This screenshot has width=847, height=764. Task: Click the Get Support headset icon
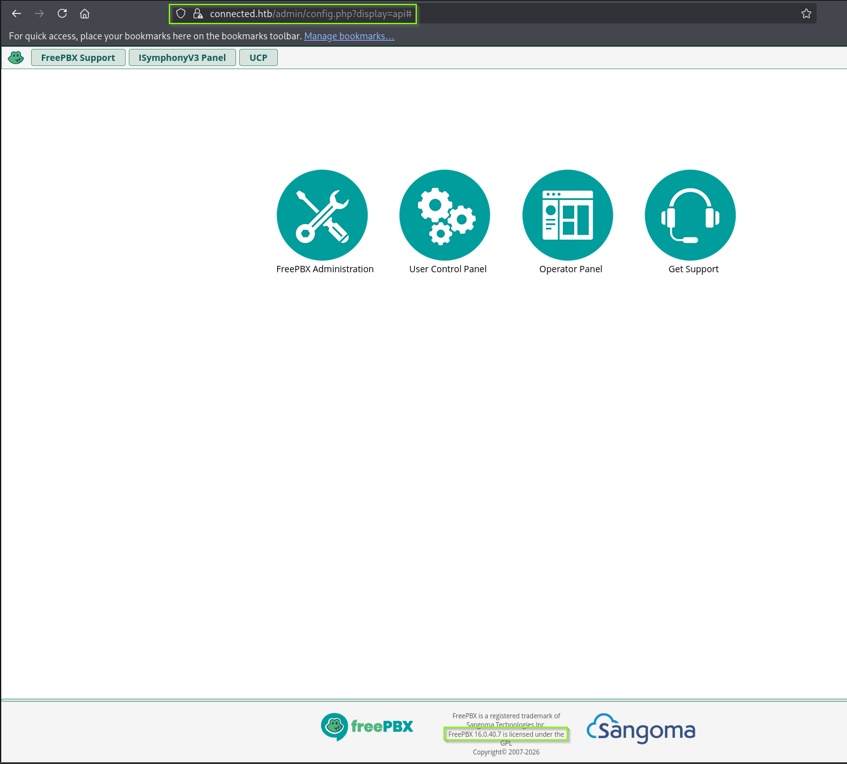(690, 215)
